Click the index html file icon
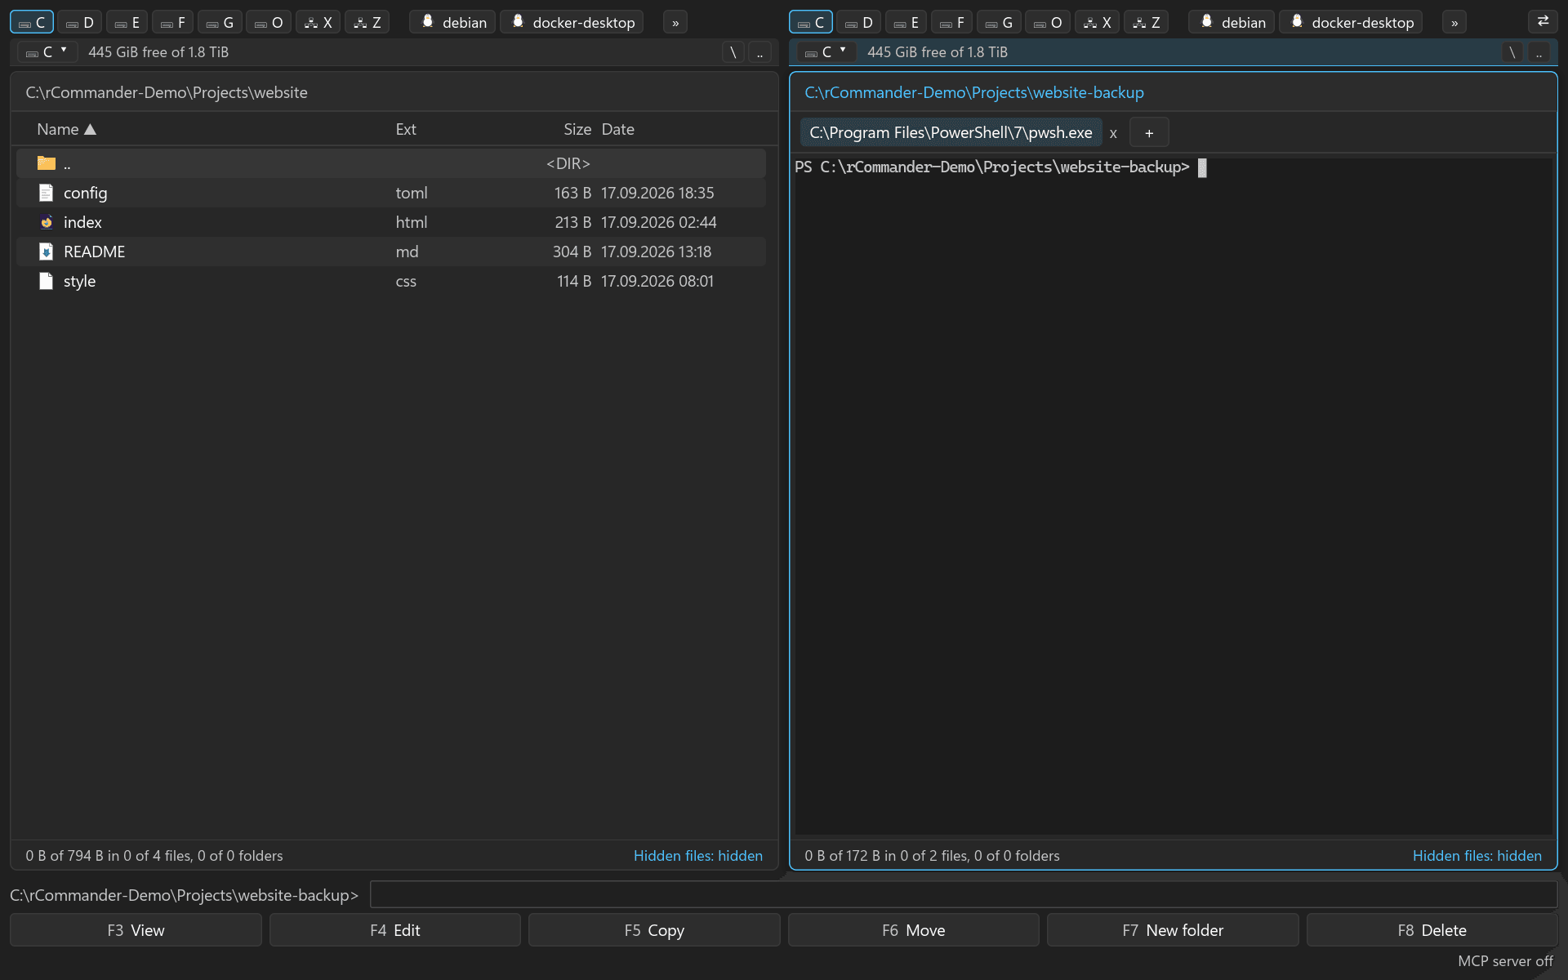This screenshot has width=1568, height=980. [47, 222]
